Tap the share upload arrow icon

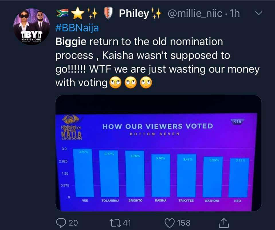(224, 223)
